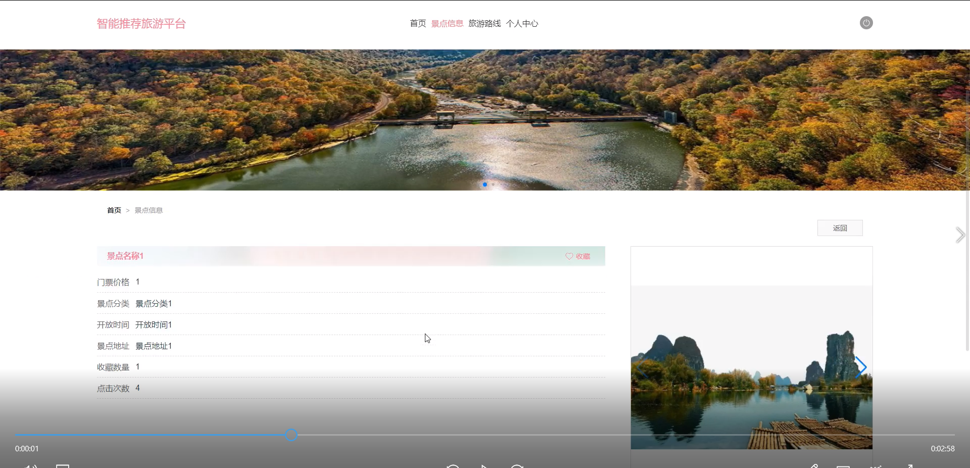Screen dimensions: 970x468
Task: Click the 返回 button
Action: [x=840, y=228]
